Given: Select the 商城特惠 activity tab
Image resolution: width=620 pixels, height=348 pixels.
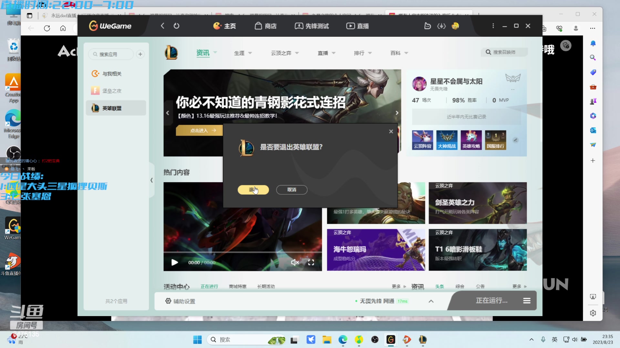Looking at the screenshot, I should point(237,286).
